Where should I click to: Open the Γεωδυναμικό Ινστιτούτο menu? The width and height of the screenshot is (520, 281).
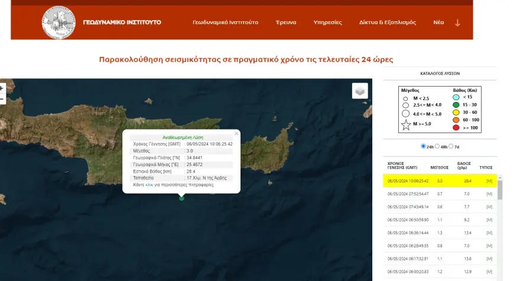[225, 22]
